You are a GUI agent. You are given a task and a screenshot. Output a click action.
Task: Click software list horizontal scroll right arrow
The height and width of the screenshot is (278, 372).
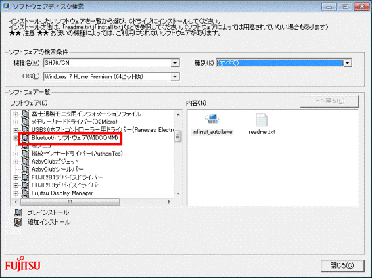169,202
